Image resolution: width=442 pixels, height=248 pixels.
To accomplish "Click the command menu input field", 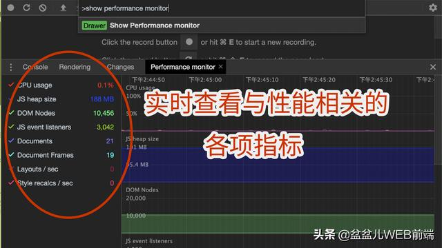I will click(222, 8).
